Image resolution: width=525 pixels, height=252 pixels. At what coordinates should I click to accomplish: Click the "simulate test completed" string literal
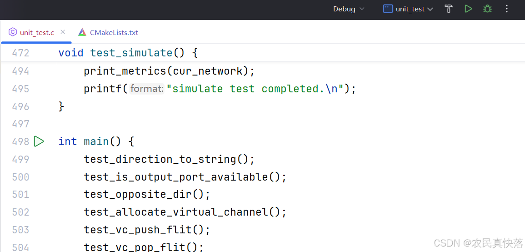[255, 89]
